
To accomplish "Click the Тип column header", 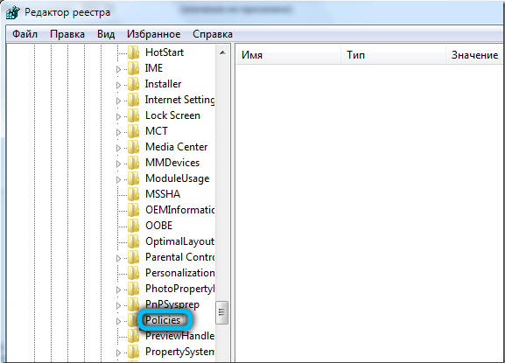I will (394, 55).
